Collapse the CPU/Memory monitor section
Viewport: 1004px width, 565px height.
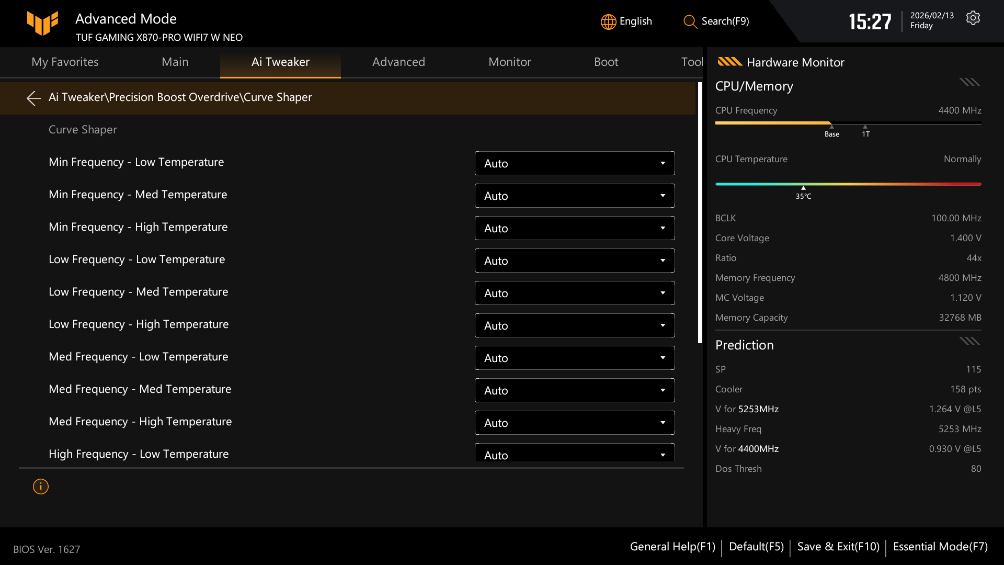(969, 82)
